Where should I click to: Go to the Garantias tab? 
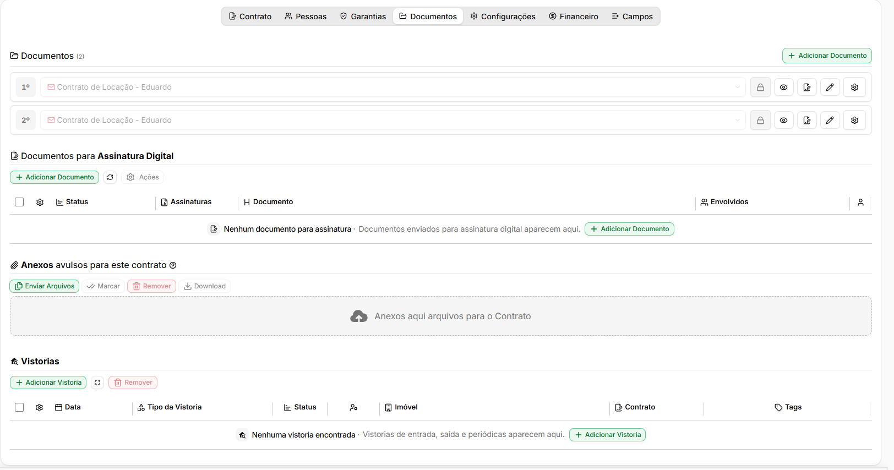coord(363,17)
